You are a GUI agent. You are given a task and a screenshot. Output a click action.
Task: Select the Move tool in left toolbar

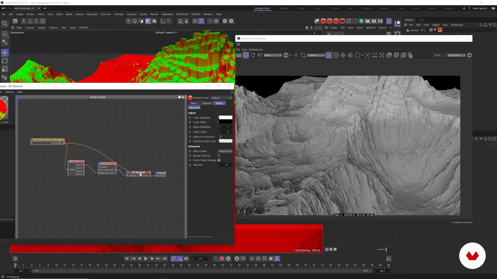pyautogui.click(x=5, y=53)
